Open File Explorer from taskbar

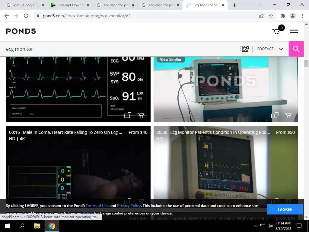coord(37,226)
